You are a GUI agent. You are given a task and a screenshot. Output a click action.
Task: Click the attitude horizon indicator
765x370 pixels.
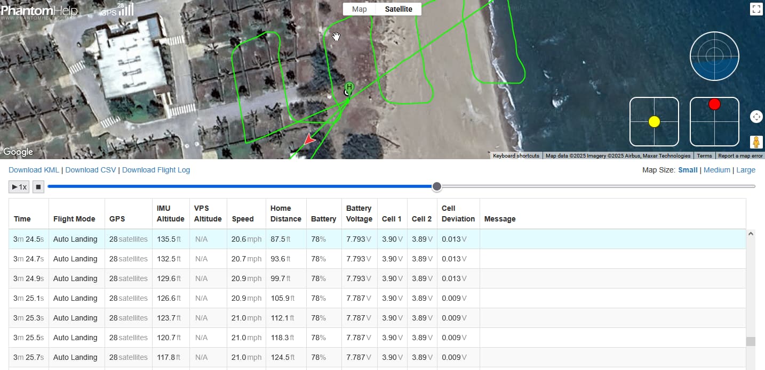[714, 55]
